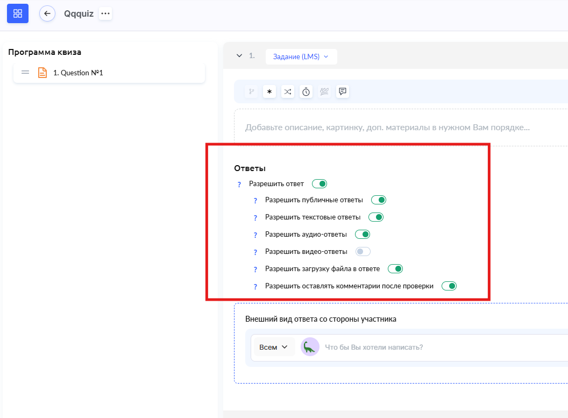Click the comment bubble icon in toolbar
This screenshot has width=568, height=418.
[343, 91]
